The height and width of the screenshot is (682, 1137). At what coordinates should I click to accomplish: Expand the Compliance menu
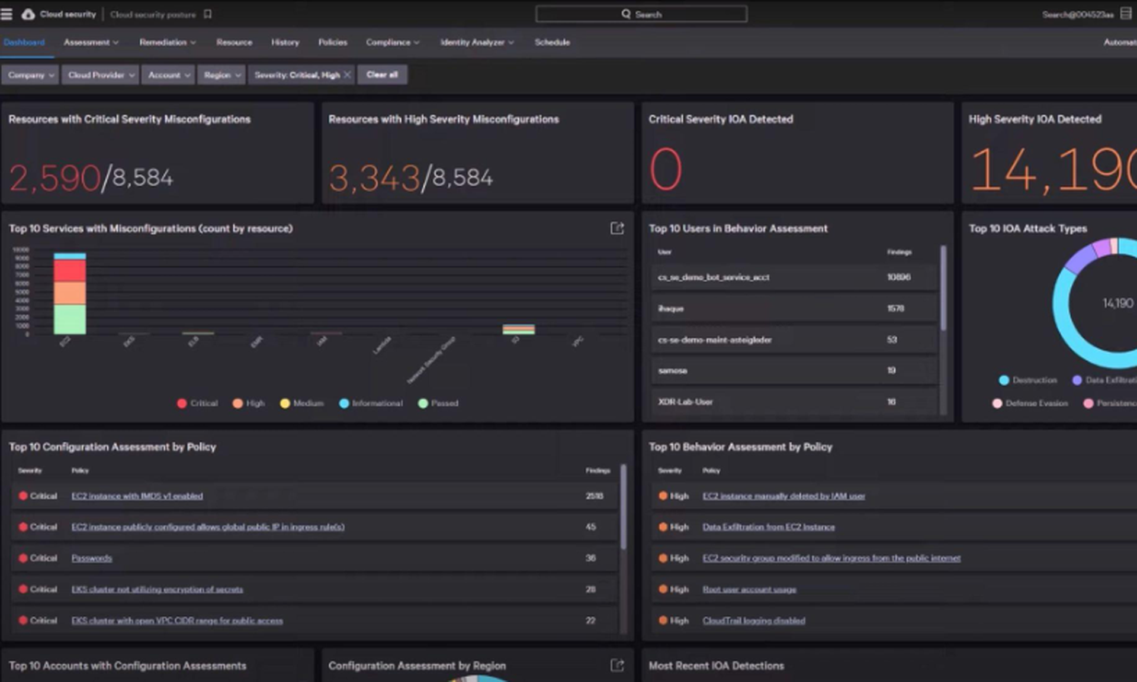click(393, 43)
